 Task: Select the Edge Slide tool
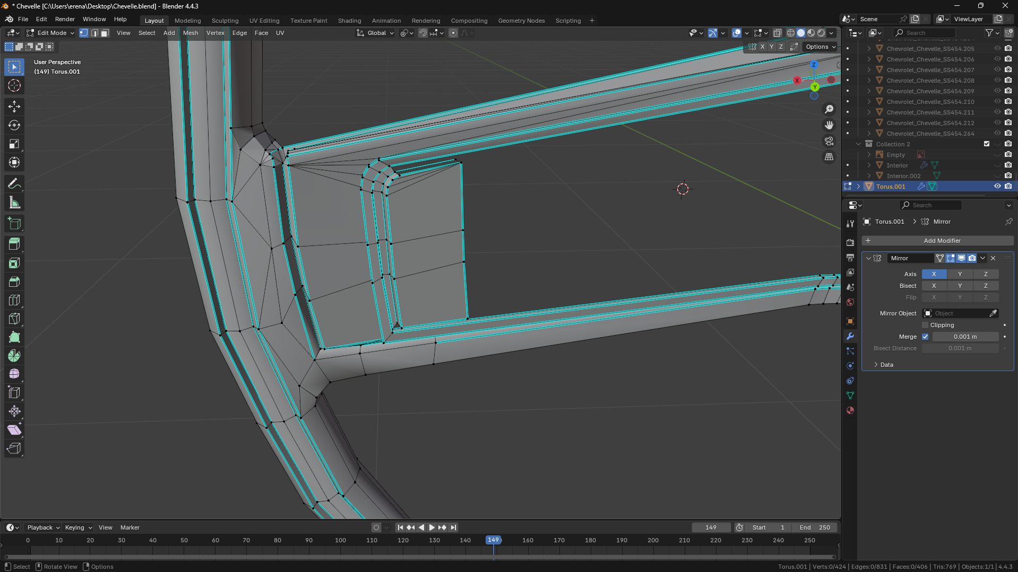click(14, 393)
